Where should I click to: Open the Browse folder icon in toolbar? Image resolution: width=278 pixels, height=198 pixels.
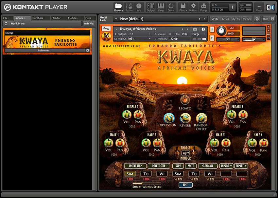tap(119, 8)
